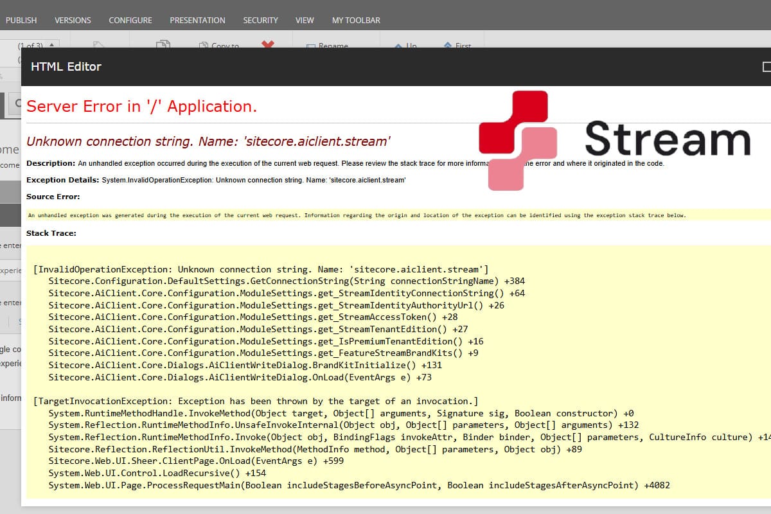
Task: Click the ReflectionUtil.InvokeMethod trace line
Action: pos(315,449)
